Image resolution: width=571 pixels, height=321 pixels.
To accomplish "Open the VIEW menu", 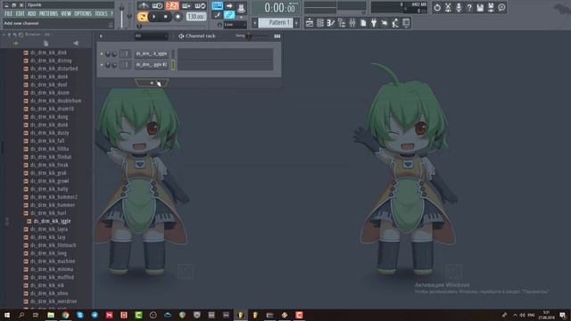I will click(66, 14).
